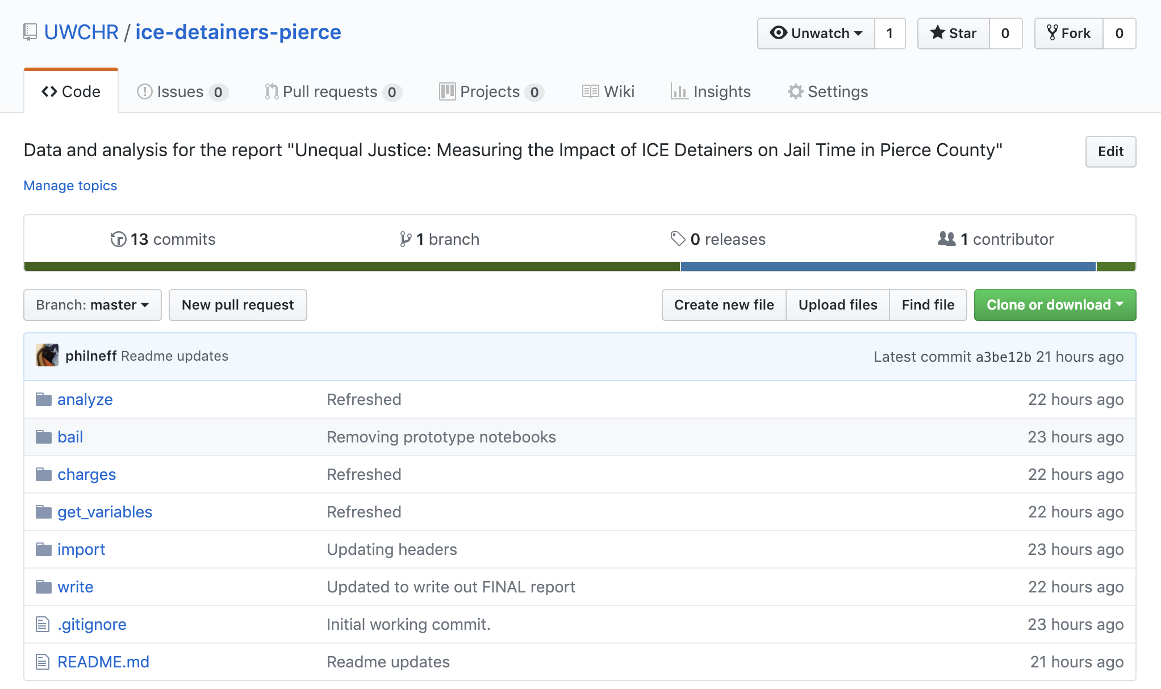Open latest commit a3be12b hash

click(x=1003, y=357)
